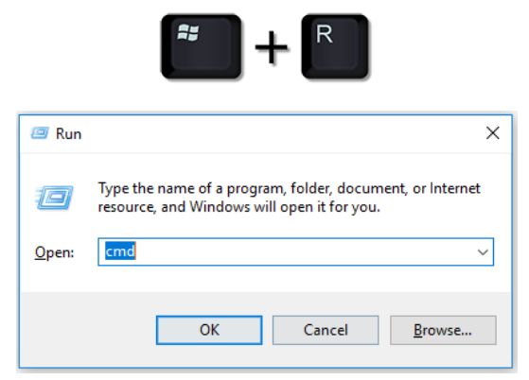
Task: Click the small Run icon in title bar
Action: pos(40,133)
